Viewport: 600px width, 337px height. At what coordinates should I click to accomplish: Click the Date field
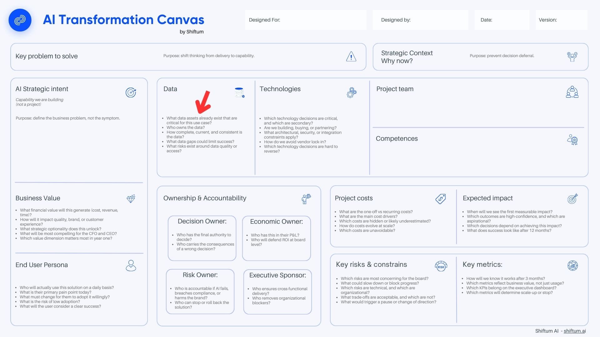click(502, 20)
